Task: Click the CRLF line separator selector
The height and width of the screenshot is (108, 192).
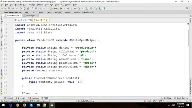Action: [155, 101]
